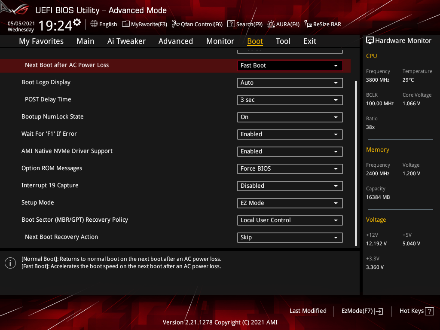
Task: Click Option ROM Messages label
Action: click(52, 168)
